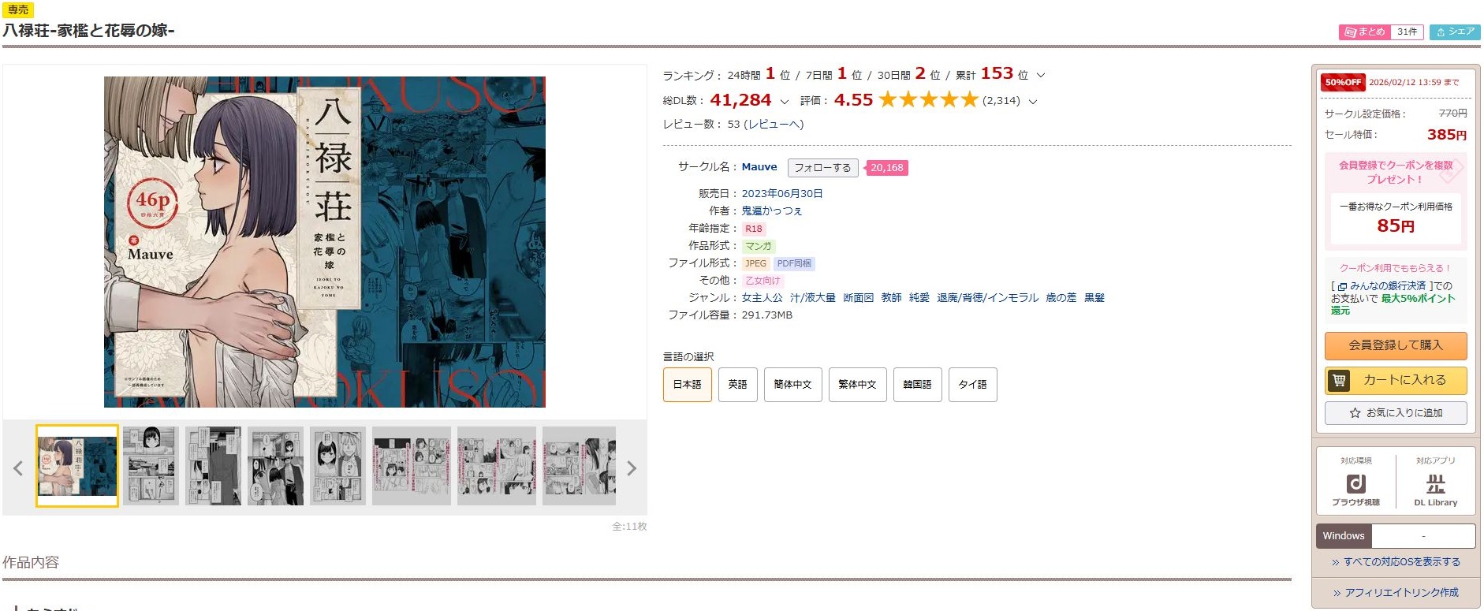Open the DL Library app icon
The height and width of the screenshot is (611, 1484).
click(1435, 489)
